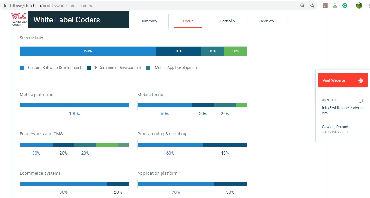
Task: Open the Chrome profile avatar
Action: click(359, 6)
